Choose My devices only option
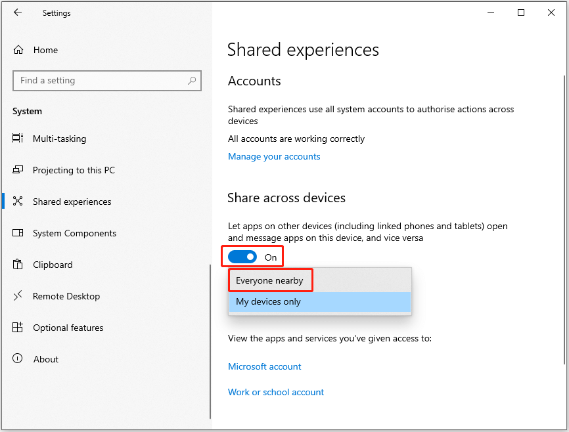Viewport: 569px width, 432px height. pos(320,302)
